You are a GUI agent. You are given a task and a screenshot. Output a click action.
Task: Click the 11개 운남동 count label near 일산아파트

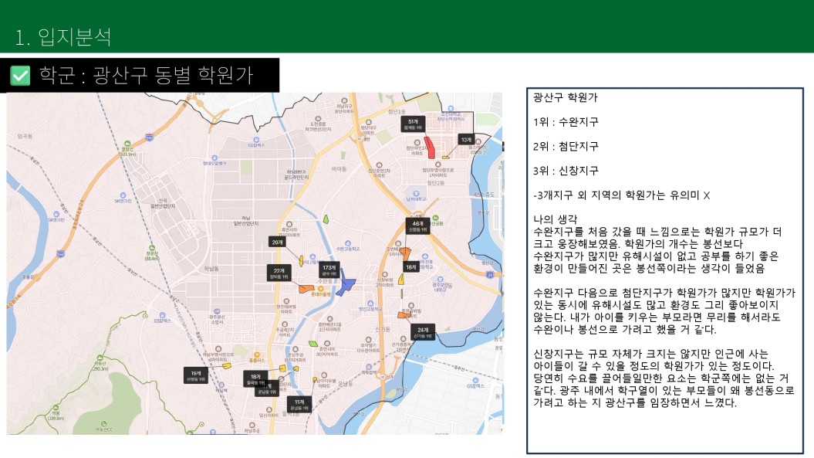point(299,405)
